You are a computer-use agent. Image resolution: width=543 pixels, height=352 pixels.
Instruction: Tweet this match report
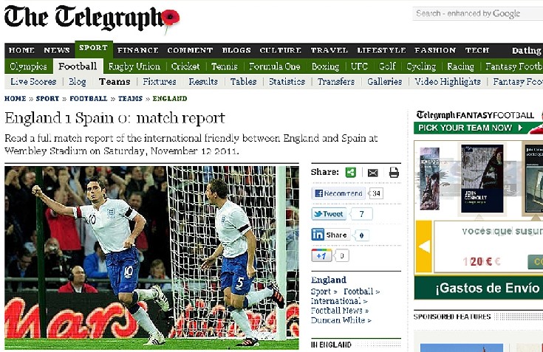click(329, 214)
